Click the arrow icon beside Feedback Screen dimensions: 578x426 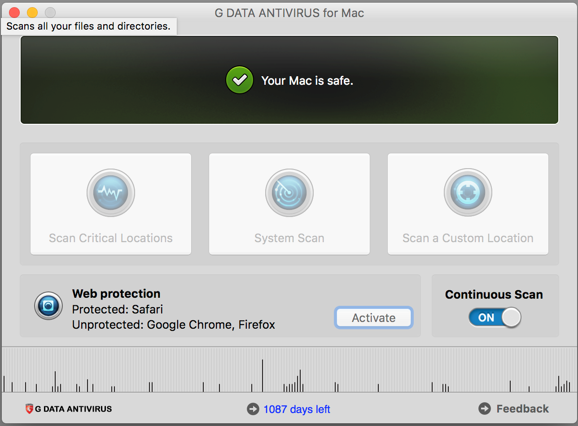tap(485, 409)
